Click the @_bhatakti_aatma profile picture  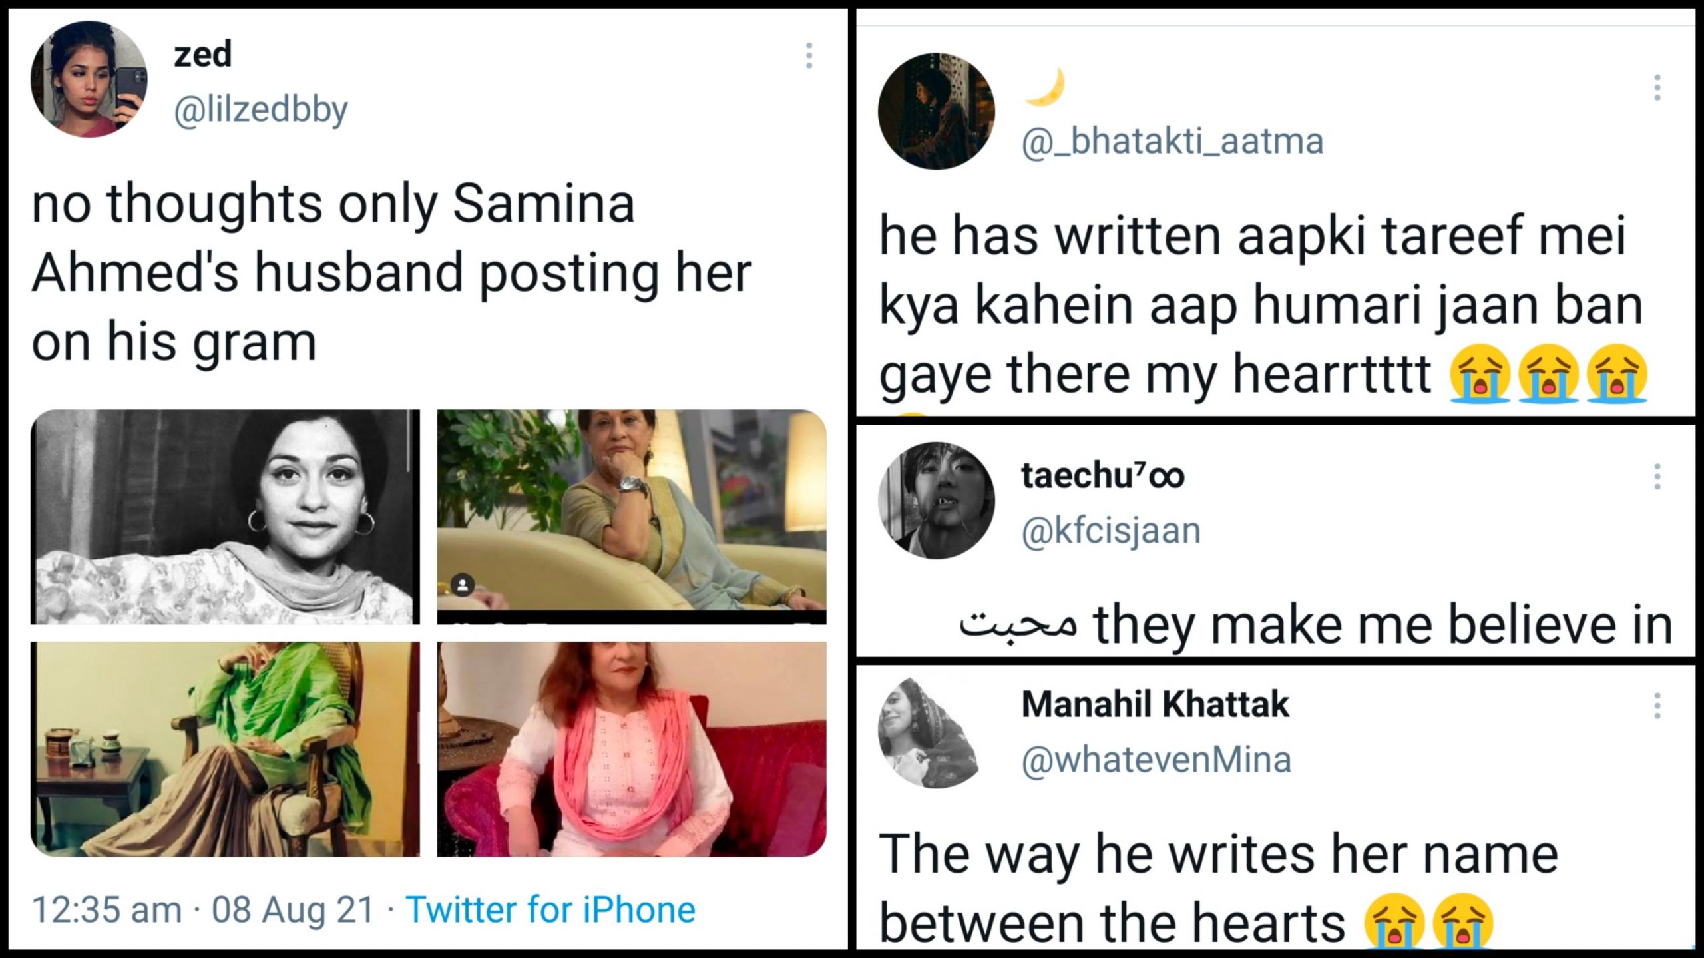pyautogui.click(x=937, y=111)
